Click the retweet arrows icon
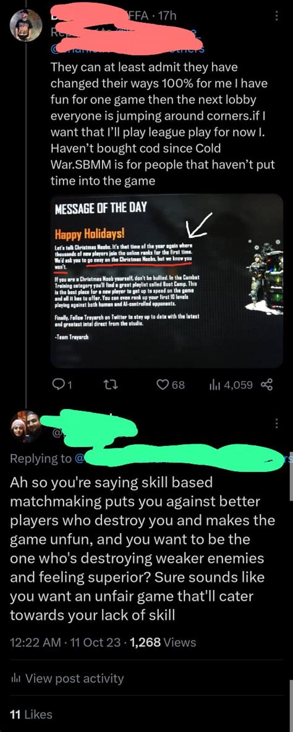Viewport: 293px width, 732px height. tap(108, 385)
